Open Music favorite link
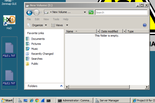 [34, 49]
